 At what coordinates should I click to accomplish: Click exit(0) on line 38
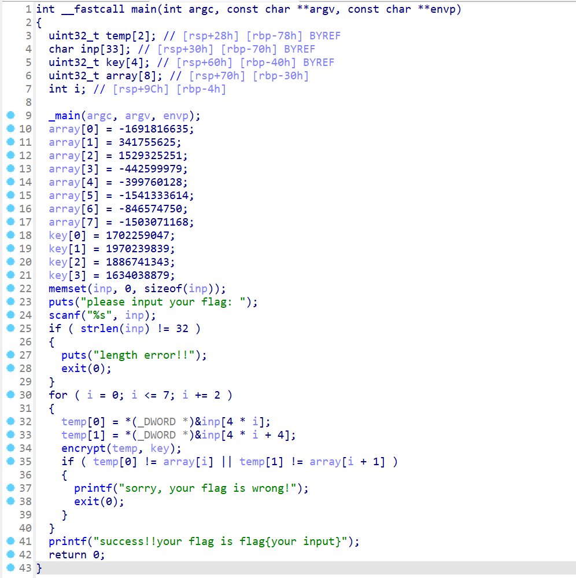pyautogui.click(x=96, y=501)
